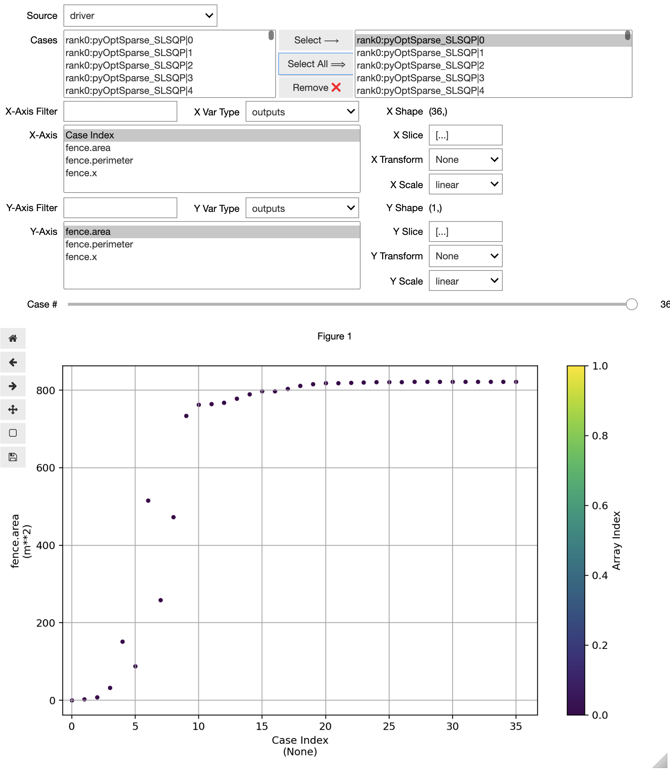Expand the Y Scale dropdown

[x=466, y=281]
